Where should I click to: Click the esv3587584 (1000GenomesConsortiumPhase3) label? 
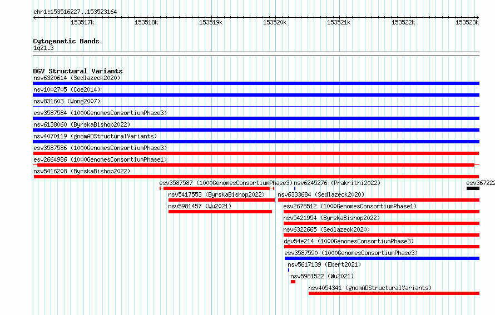coord(100,113)
